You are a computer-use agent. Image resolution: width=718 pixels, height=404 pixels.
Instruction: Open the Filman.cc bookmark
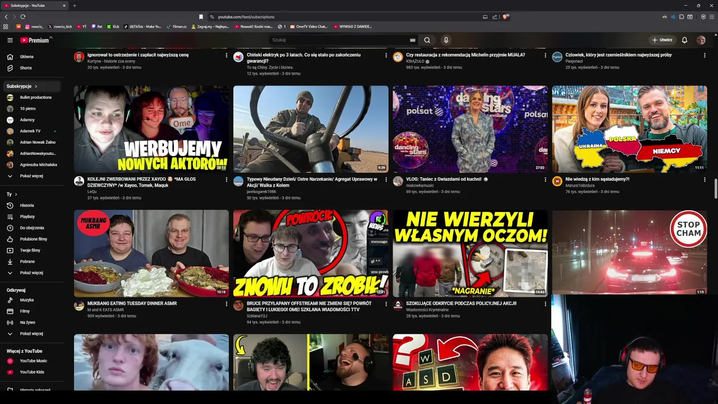[177, 26]
